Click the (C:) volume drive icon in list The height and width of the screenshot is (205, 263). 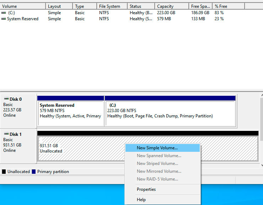tap(4, 13)
